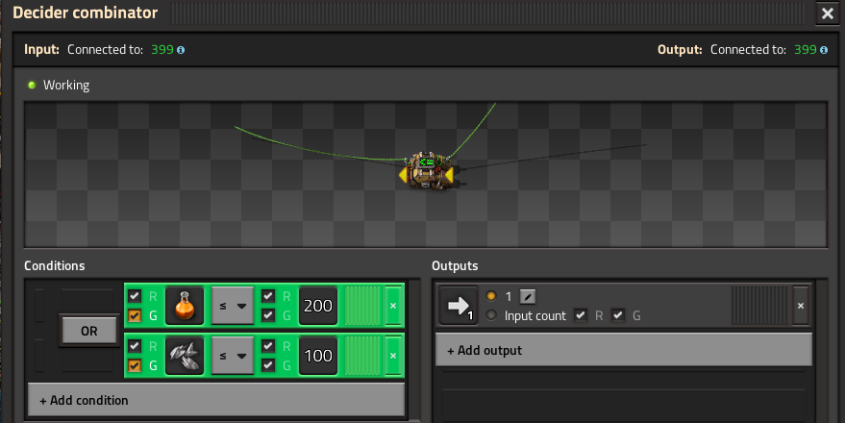Click the Input count label
845x423 pixels.
point(535,315)
